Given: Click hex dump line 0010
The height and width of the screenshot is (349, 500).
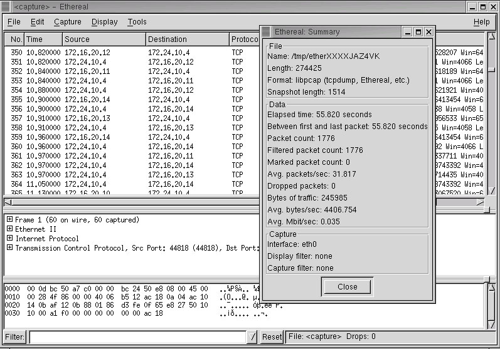Looking at the screenshot, I should [x=132, y=297].
